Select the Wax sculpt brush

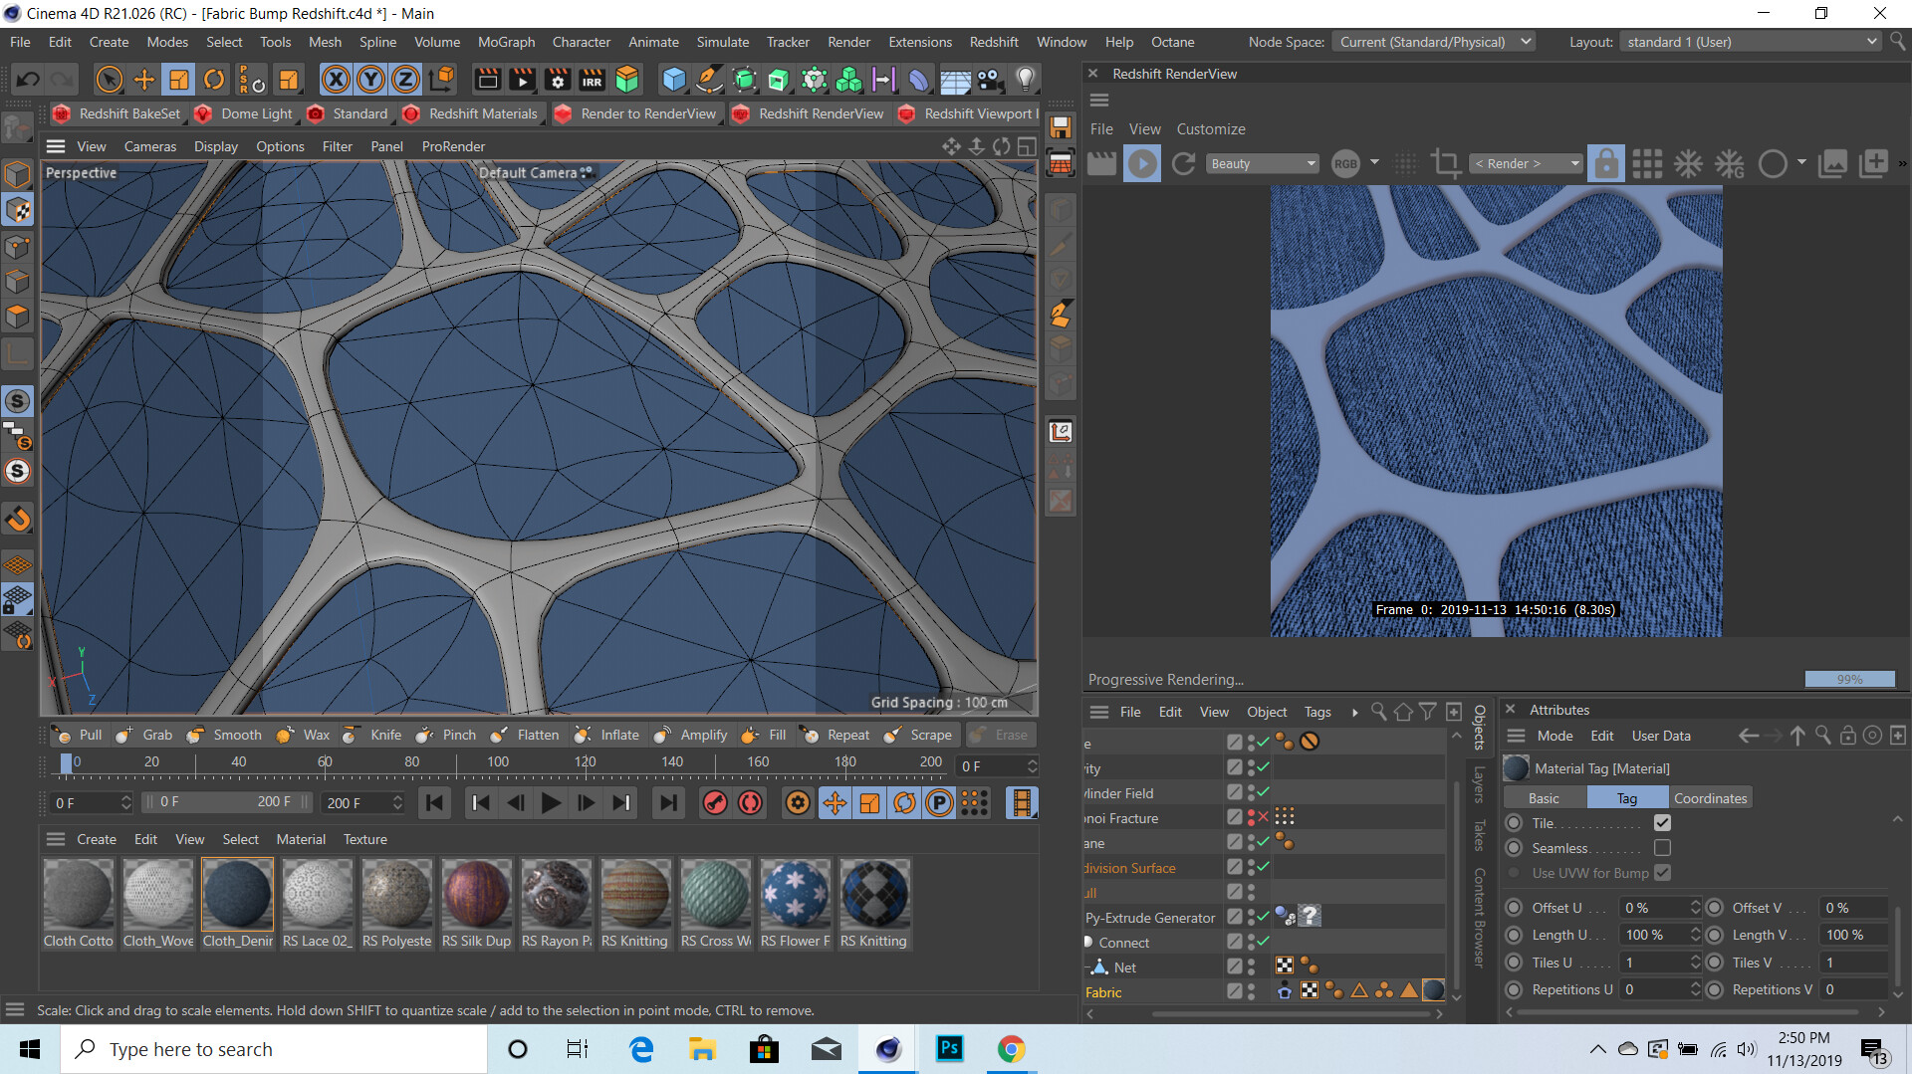[304, 735]
